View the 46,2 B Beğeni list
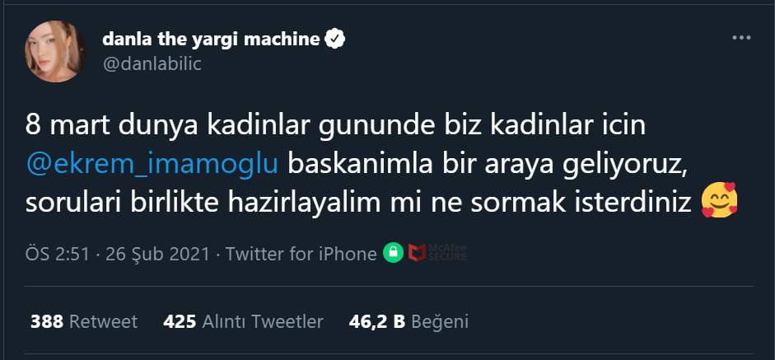775x360 pixels. click(x=408, y=321)
